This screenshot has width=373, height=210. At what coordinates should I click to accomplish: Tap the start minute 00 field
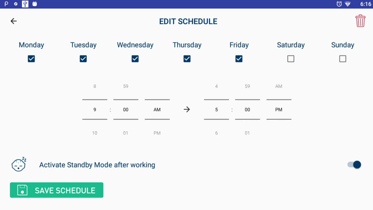(x=126, y=110)
